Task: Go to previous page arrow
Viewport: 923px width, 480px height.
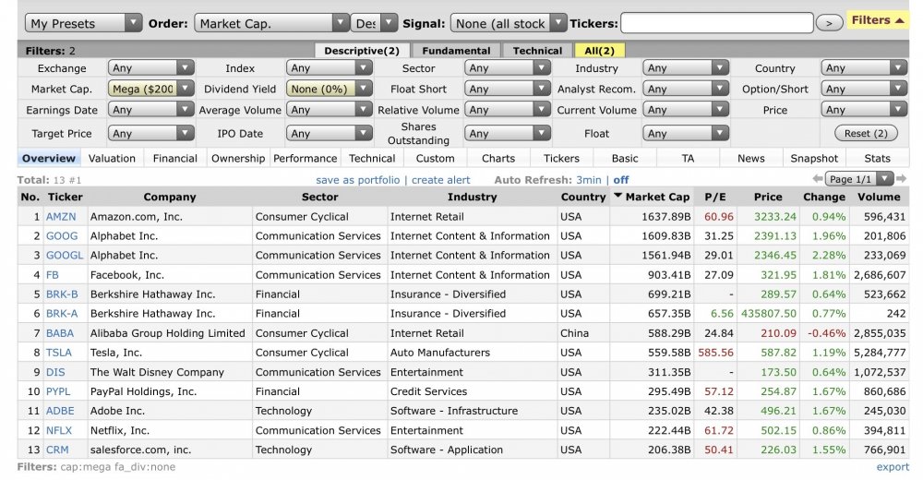Action: [817, 179]
